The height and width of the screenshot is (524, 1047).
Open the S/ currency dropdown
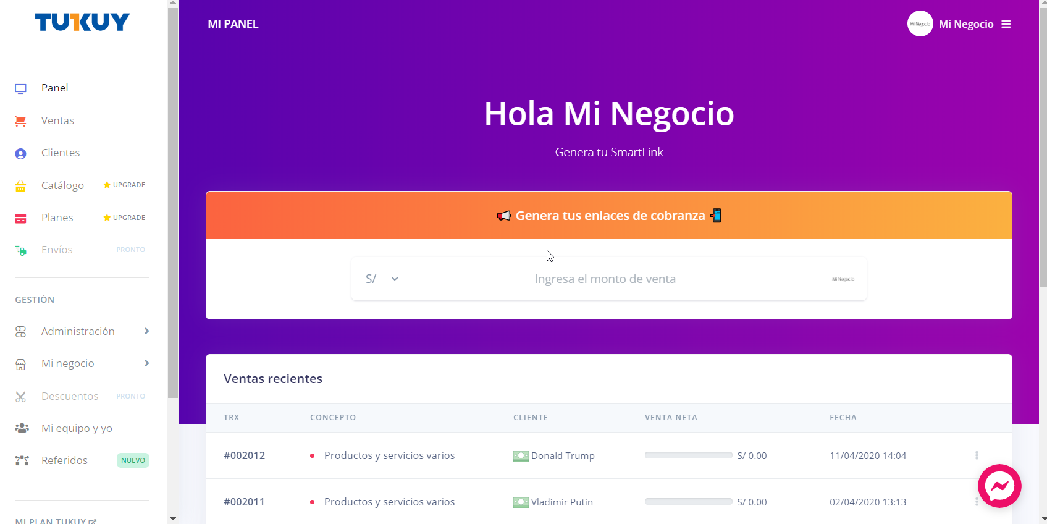[382, 279]
